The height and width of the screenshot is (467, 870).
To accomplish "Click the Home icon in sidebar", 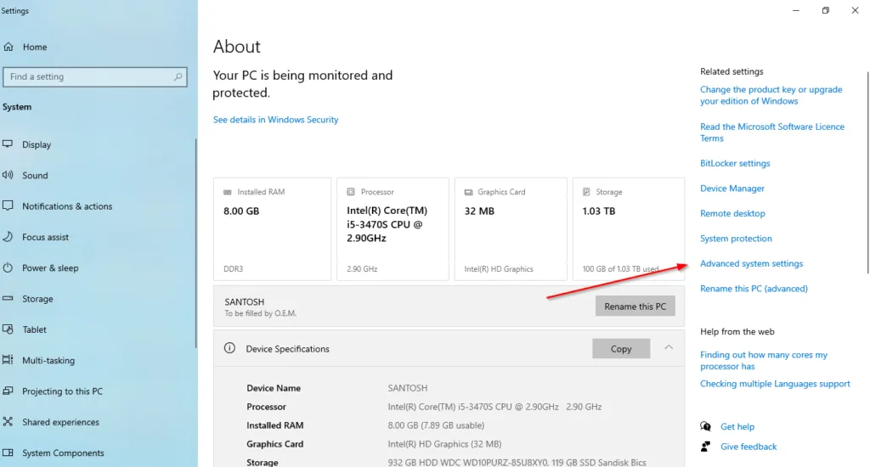I will 8,48.
